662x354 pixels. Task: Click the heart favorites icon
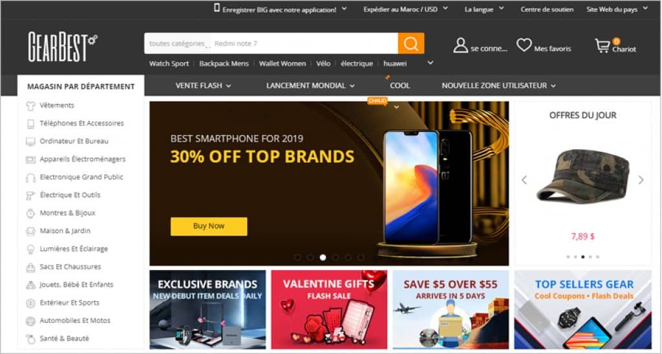(524, 45)
